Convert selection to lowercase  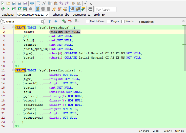tap(86, 3)
